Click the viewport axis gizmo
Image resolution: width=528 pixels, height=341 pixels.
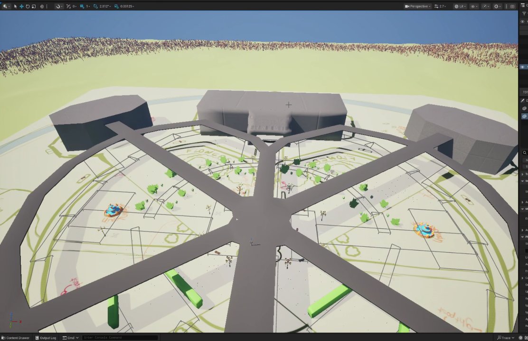click(x=14, y=320)
